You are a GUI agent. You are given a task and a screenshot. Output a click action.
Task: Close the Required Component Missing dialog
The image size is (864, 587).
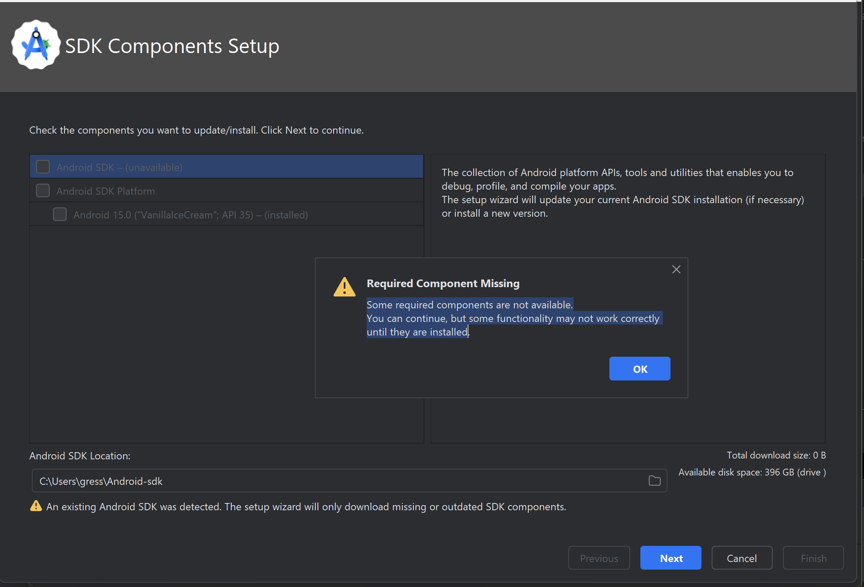tap(676, 269)
